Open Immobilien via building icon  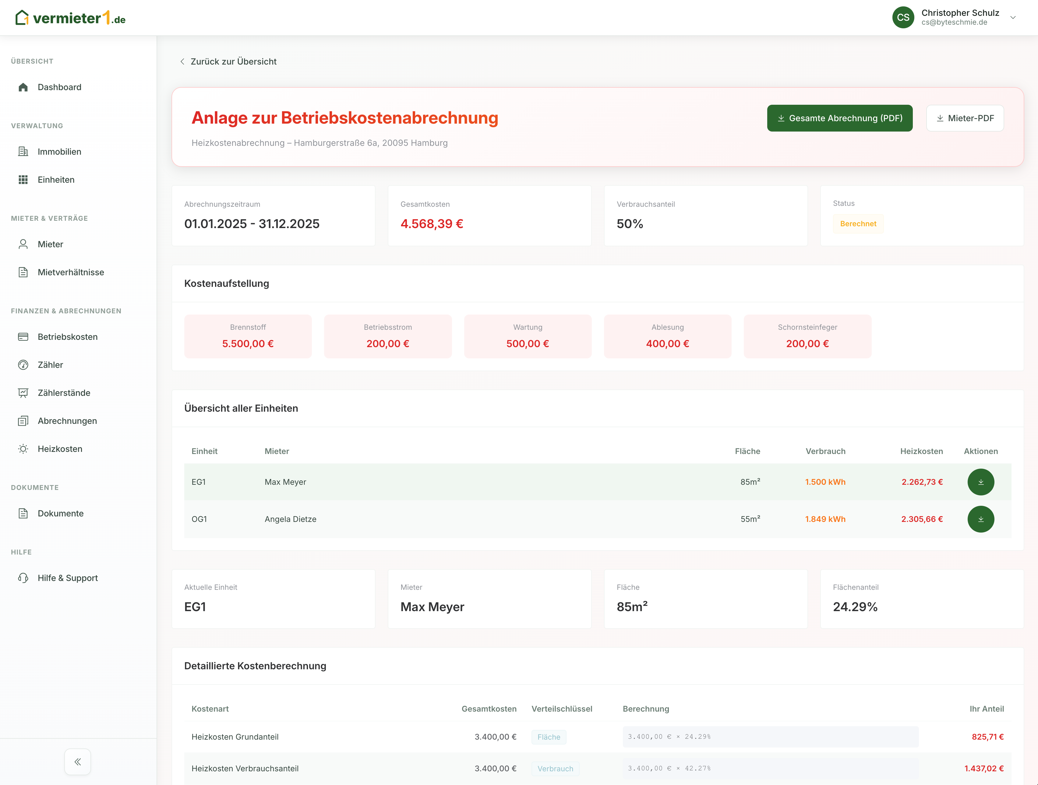(23, 152)
